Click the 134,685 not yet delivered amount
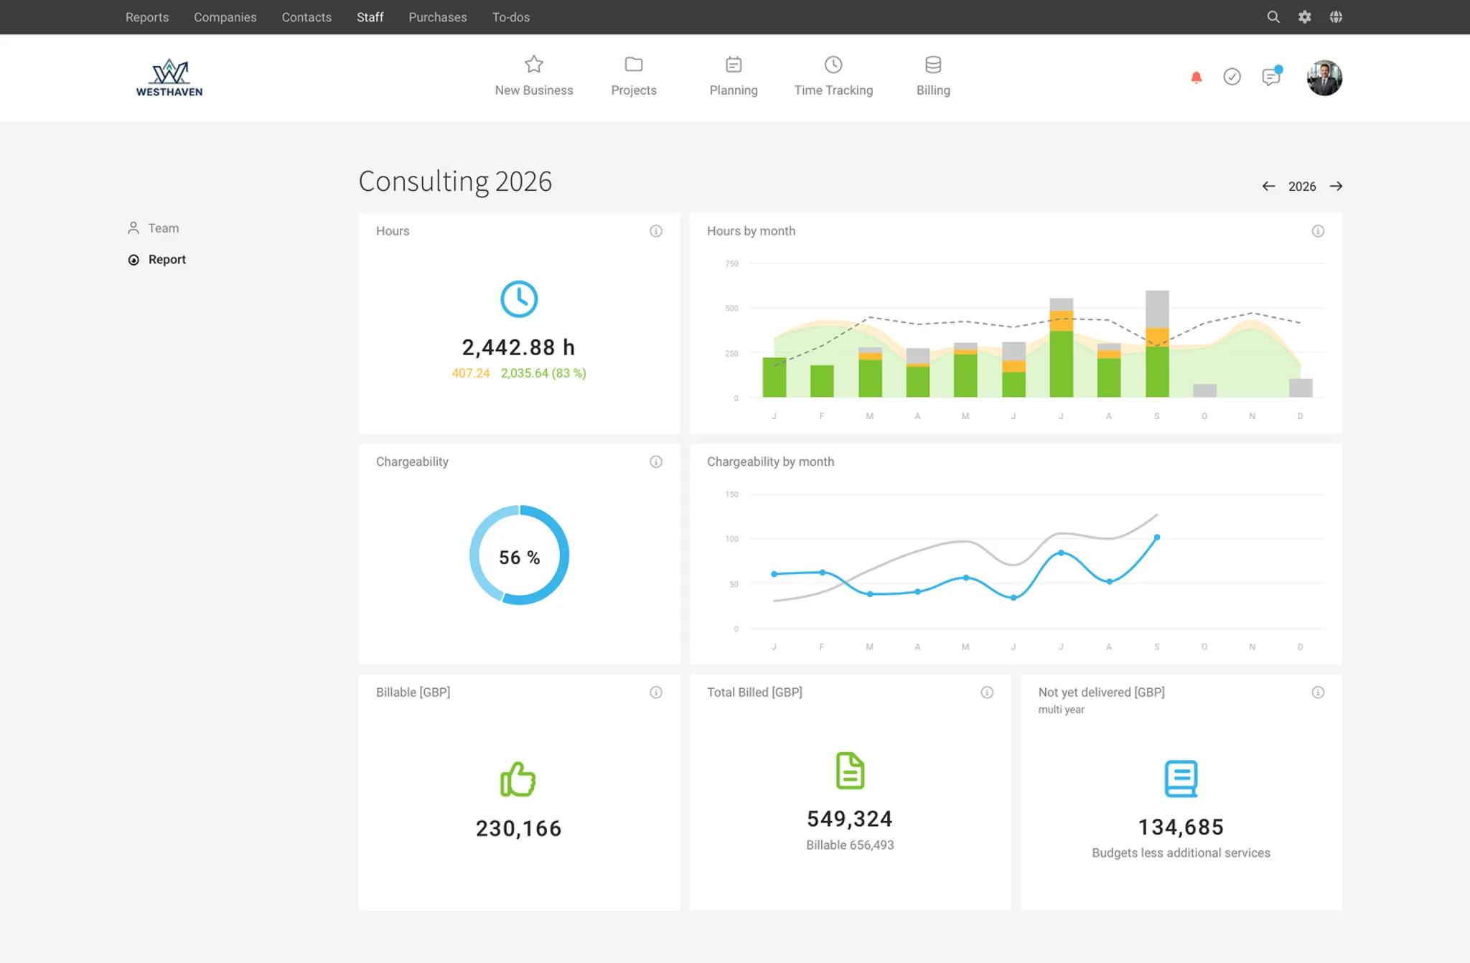Screen dimensions: 1470x963 [1181, 827]
